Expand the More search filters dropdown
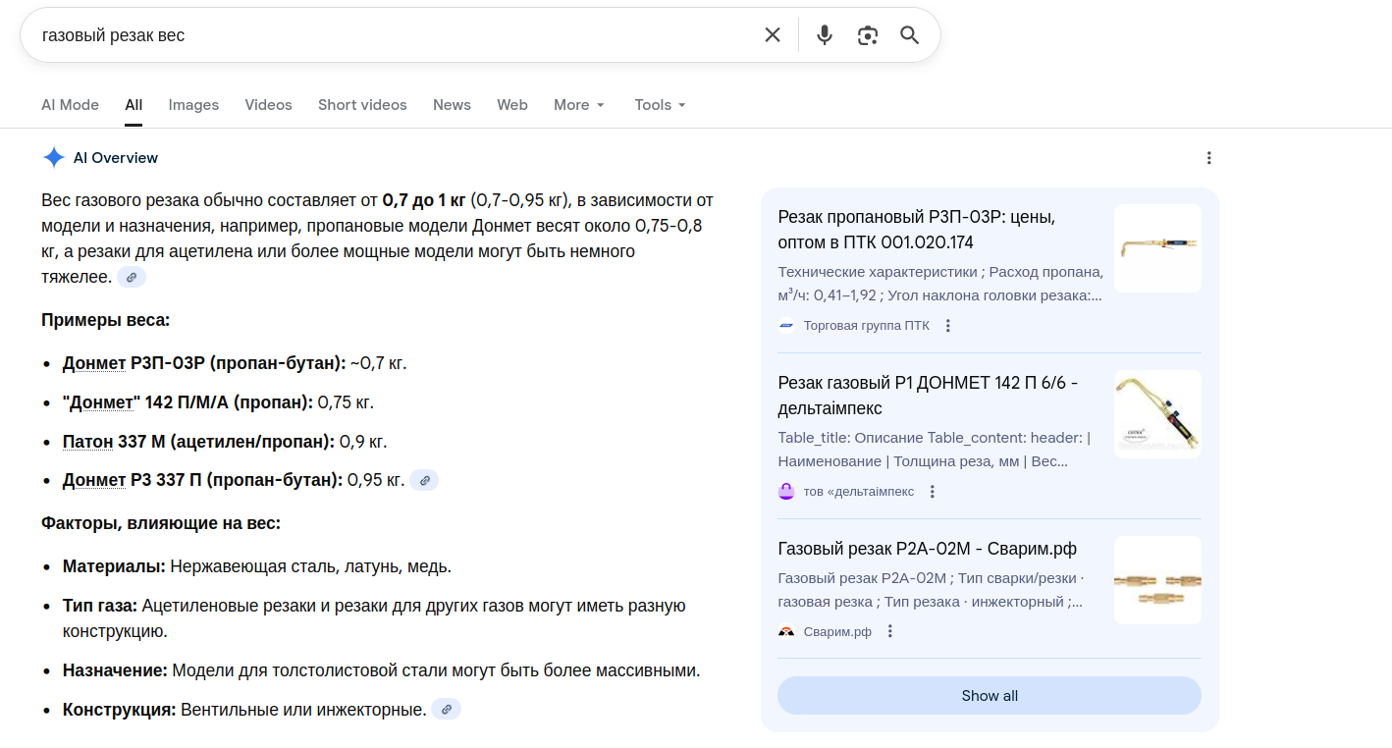 click(x=579, y=105)
